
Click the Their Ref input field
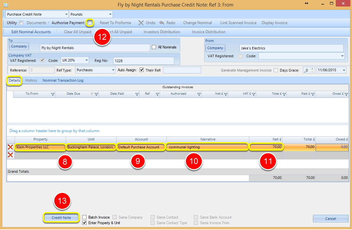(x=182, y=70)
